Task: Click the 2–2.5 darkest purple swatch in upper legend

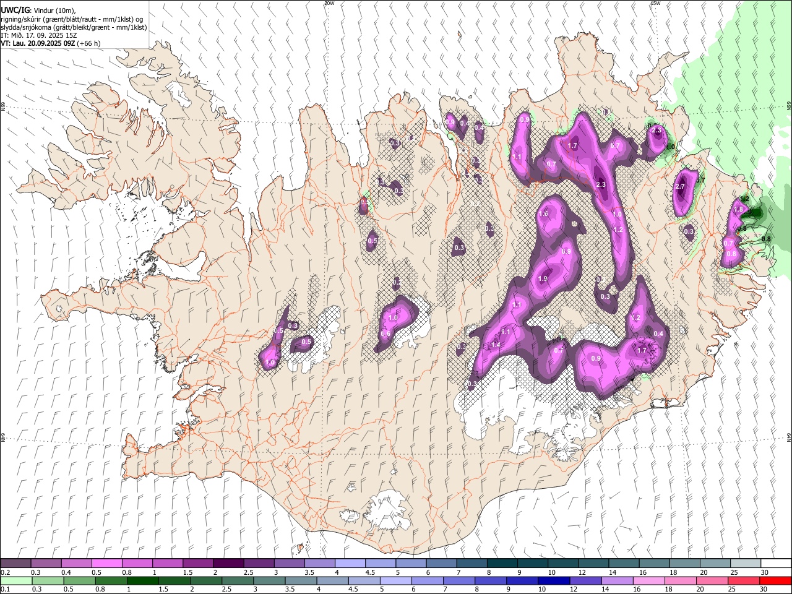Action: 228,564
